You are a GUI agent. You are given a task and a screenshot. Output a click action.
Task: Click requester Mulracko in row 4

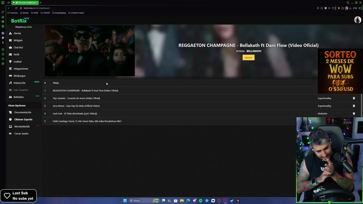[322, 114]
